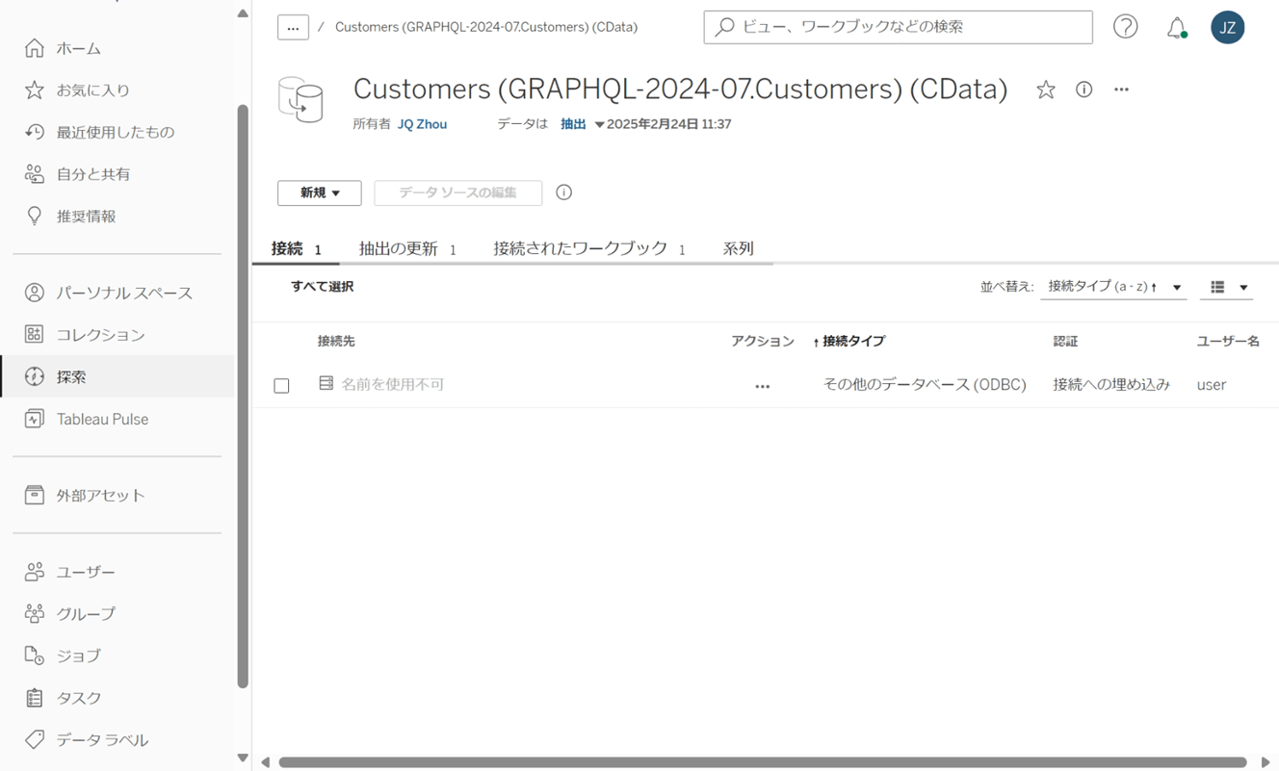
Task: Click the user username cell
Action: [1212, 385]
